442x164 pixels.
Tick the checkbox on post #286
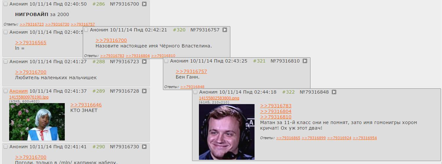(x=6, y=4)
